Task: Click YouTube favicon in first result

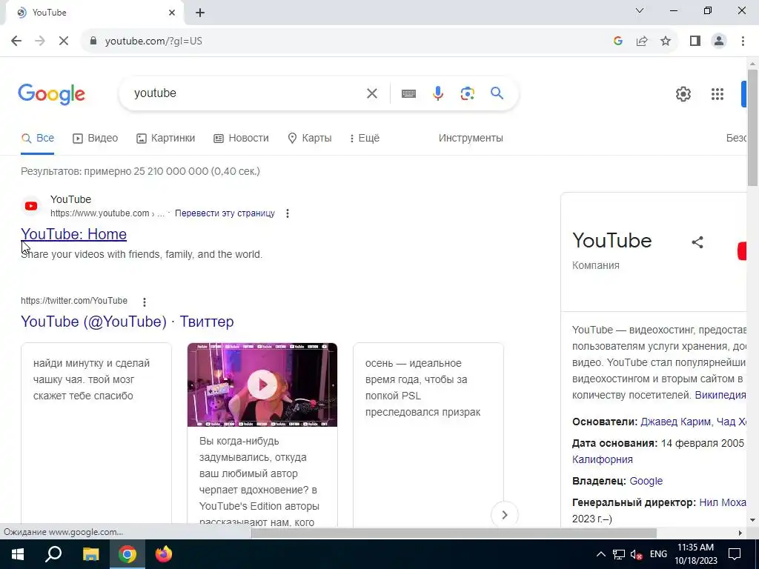Action: pos(31,206)
